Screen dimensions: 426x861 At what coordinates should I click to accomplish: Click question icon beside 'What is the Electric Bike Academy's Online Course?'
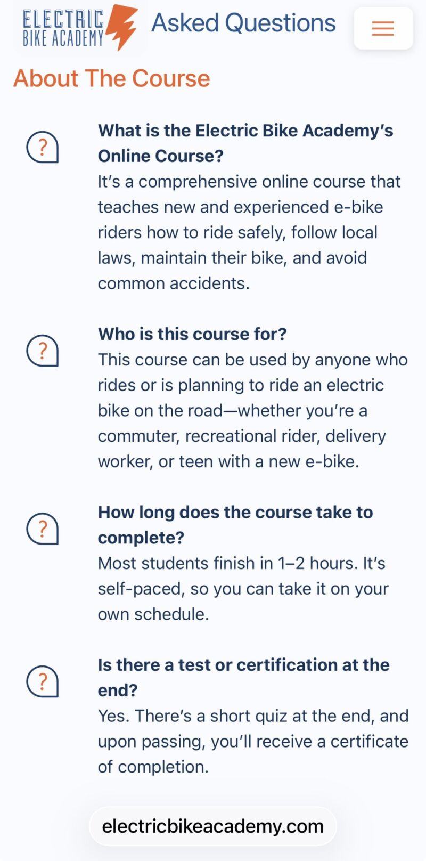click(x=42, y=147)
